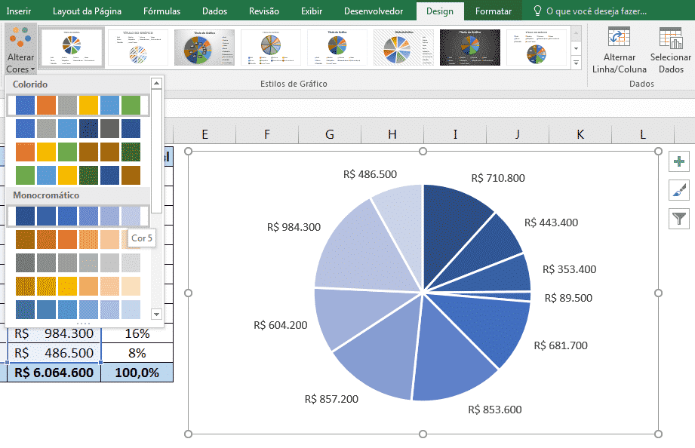
Task: Click the Selecionar Dados icon
Action: point(670,38)
